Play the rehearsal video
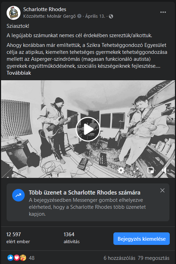The height and width of the screenshot is (264, 176). click(88, 129)
